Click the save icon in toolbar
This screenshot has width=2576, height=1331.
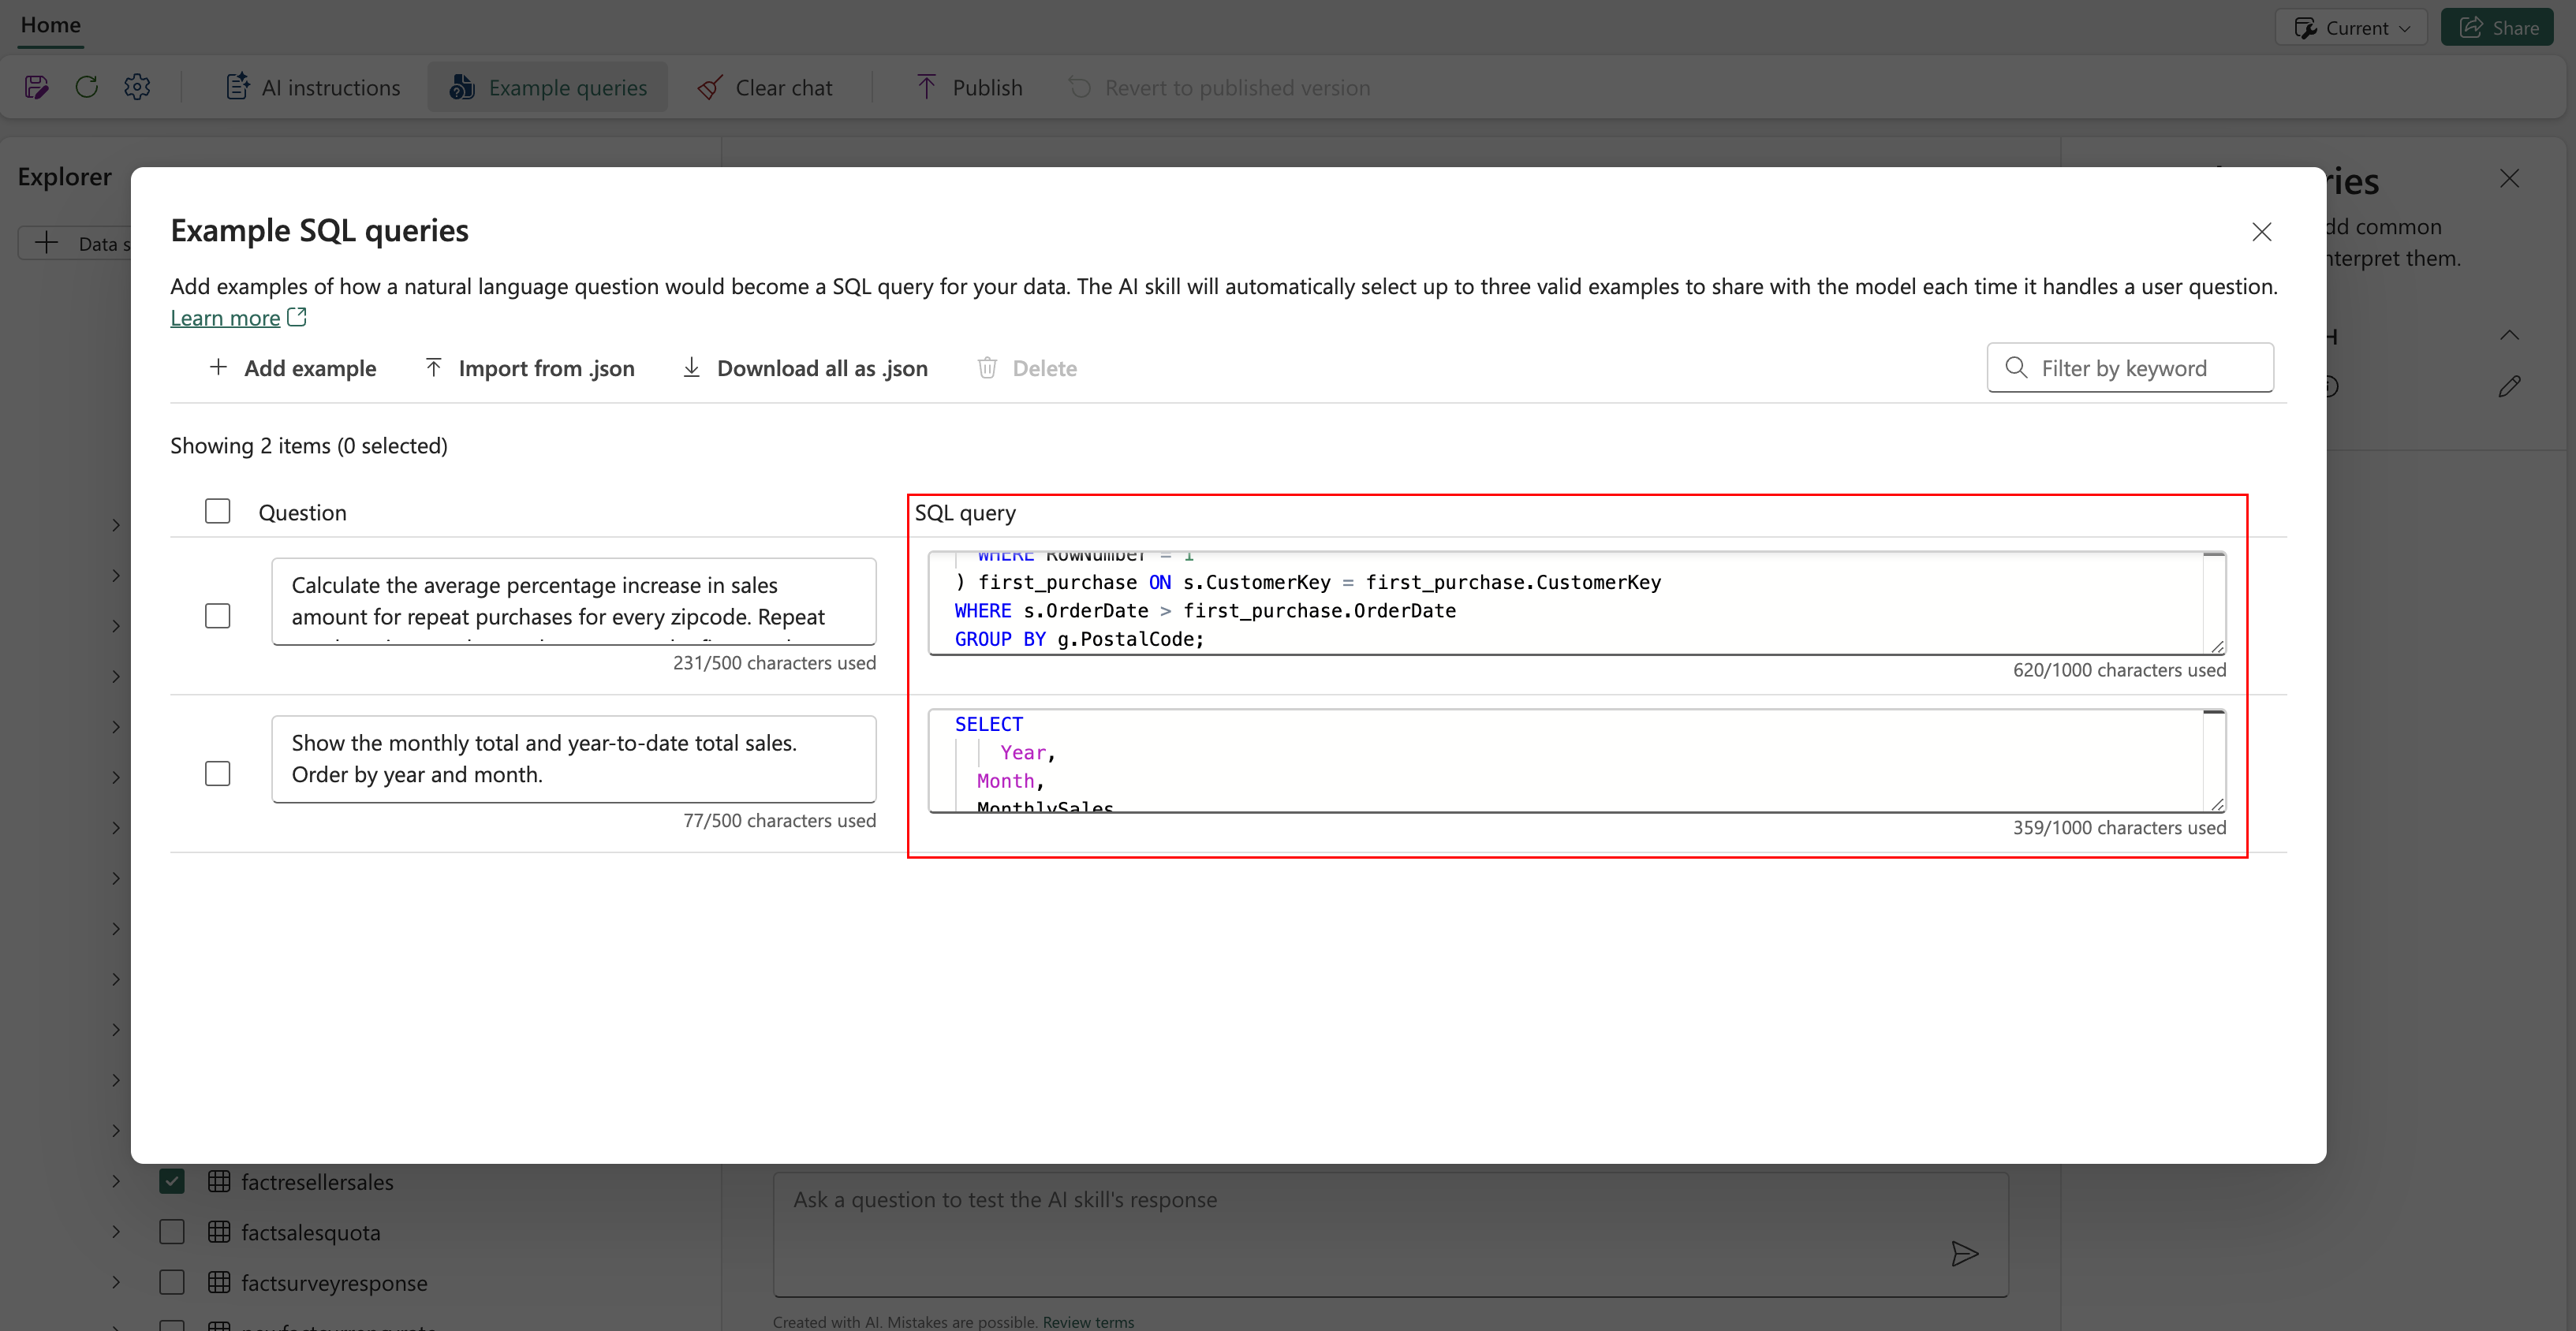point(36,88)
